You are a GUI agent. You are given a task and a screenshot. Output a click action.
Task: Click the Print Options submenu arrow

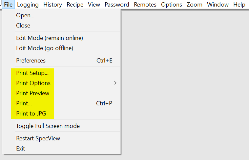(x=115, y=83)
